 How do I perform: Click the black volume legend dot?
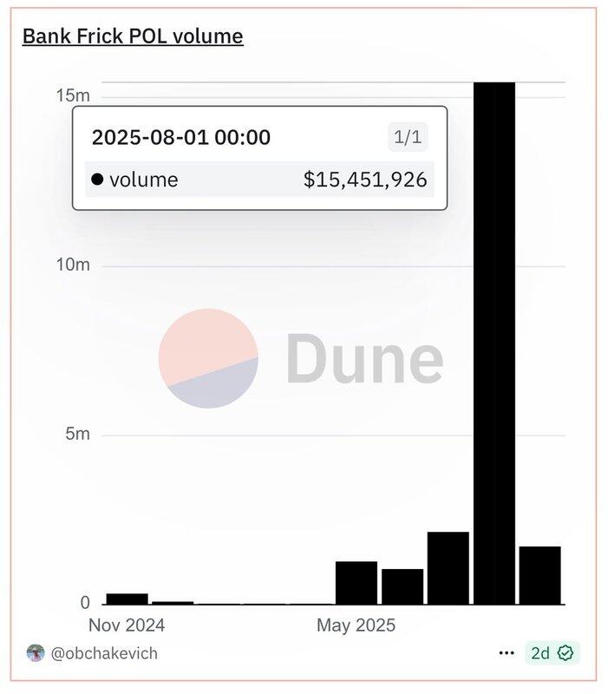(97, 180)
